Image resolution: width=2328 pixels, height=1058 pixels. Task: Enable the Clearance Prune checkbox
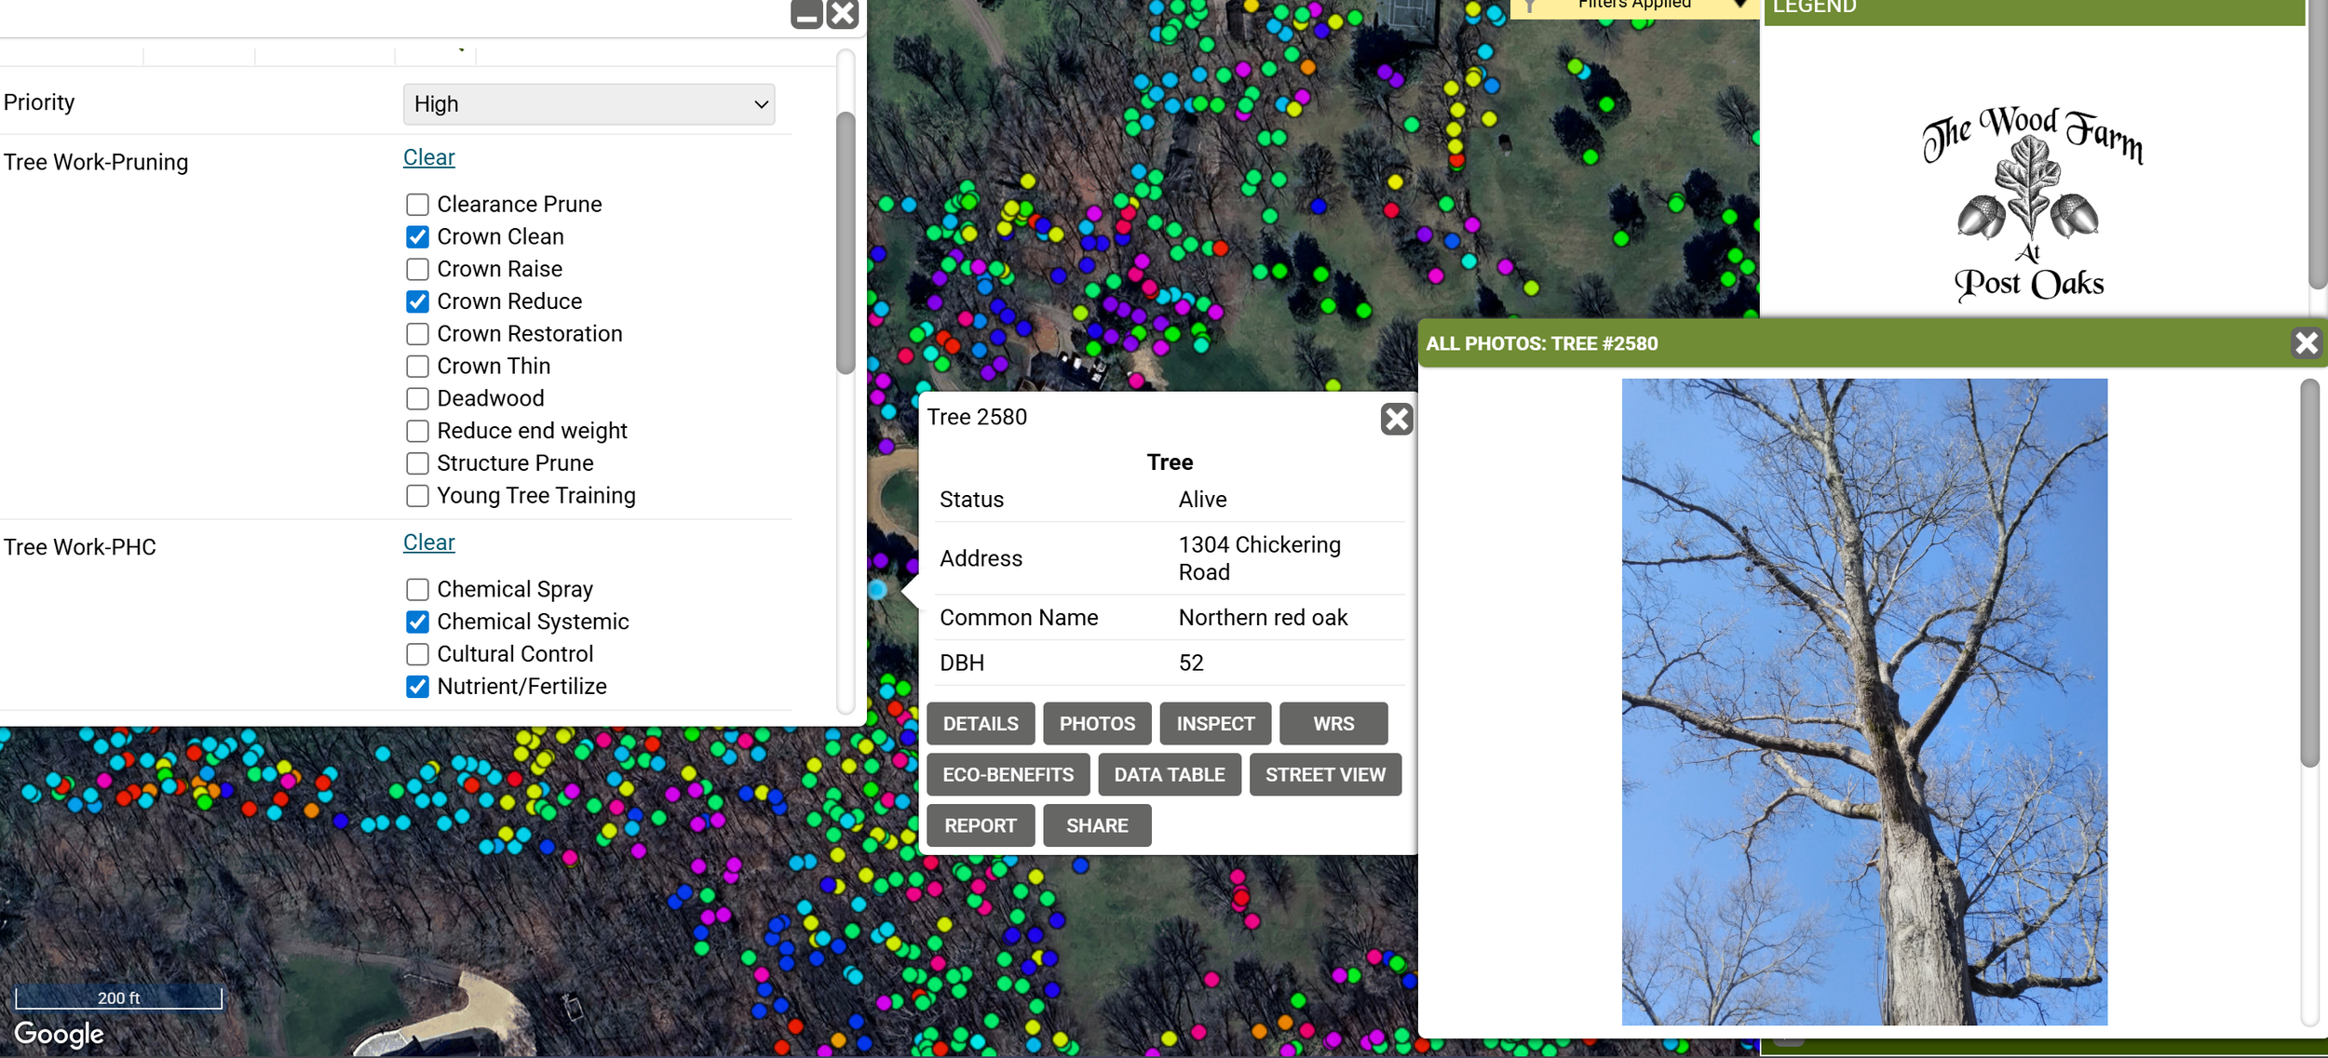(x=417, y=205)
